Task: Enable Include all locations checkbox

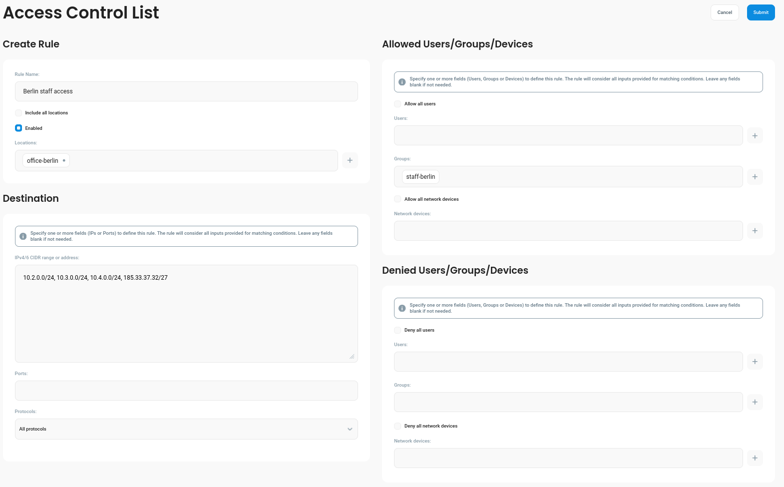Action: click(x=18, y=113)
